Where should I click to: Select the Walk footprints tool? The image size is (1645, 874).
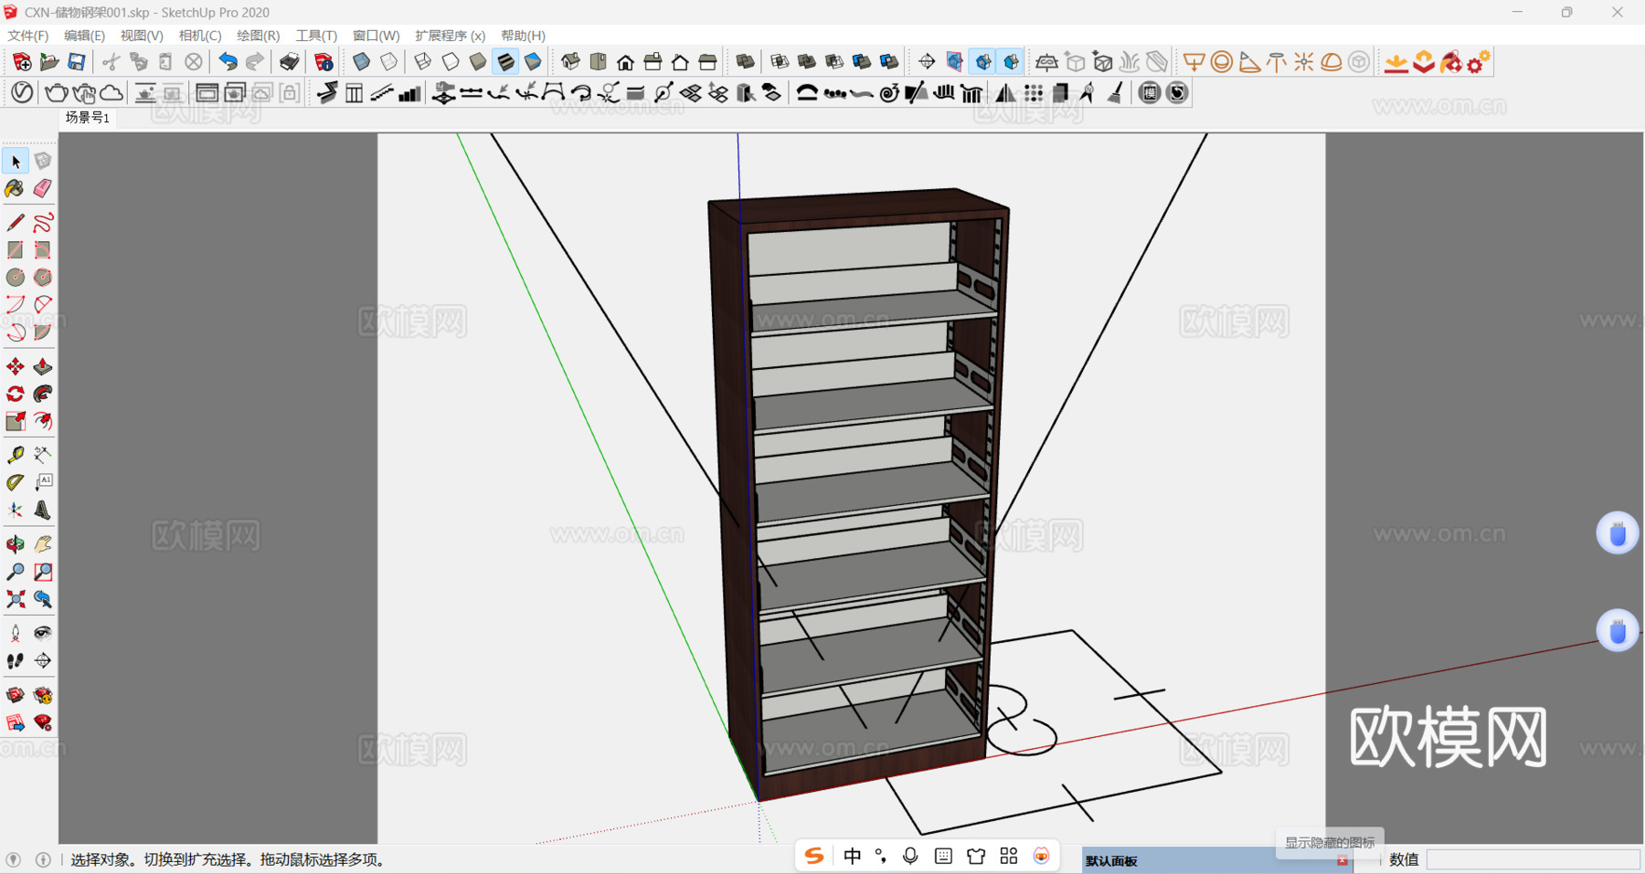pos(16,660)
